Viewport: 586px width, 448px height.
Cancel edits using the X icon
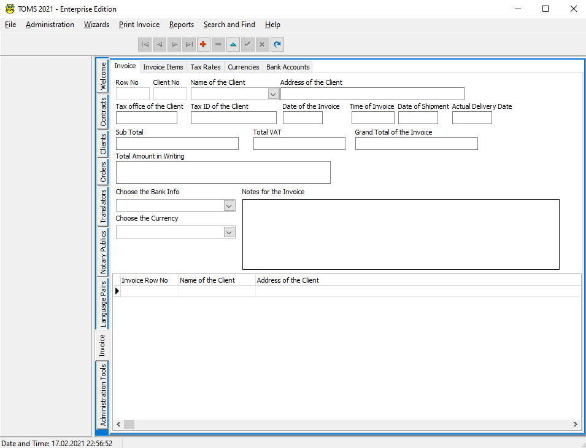(262, 44)
